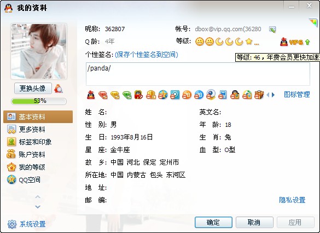Image resolution: width=320 pixels, height=233 pixels.
Task: Click the 更换头像 button
Action: tap(33, 89)
